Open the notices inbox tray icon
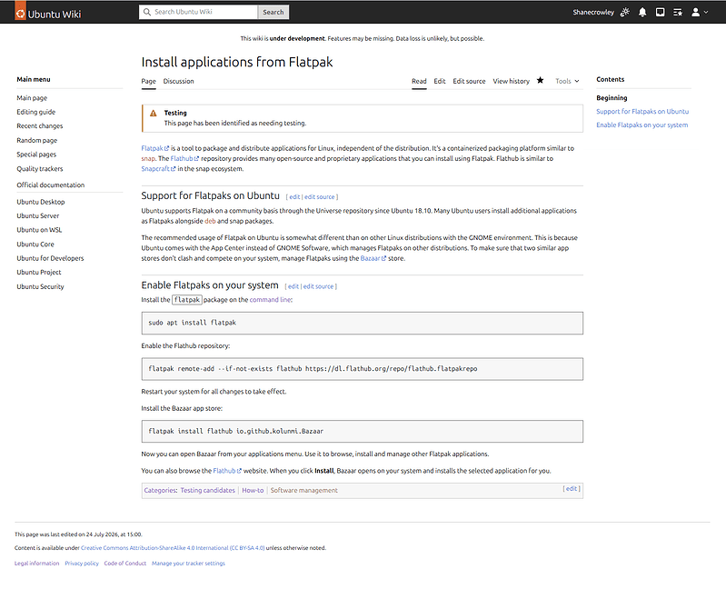 [x=661, y=12]
